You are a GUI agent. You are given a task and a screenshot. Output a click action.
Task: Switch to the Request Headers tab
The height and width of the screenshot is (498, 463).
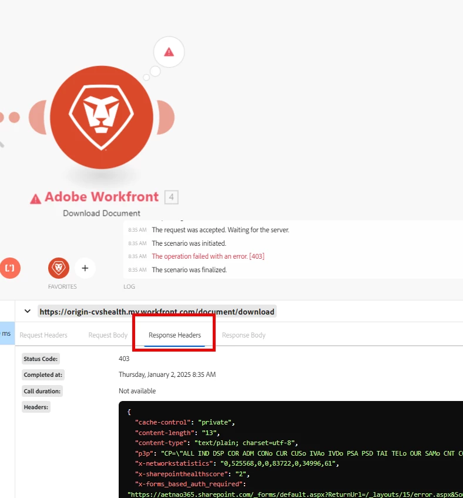43,335
